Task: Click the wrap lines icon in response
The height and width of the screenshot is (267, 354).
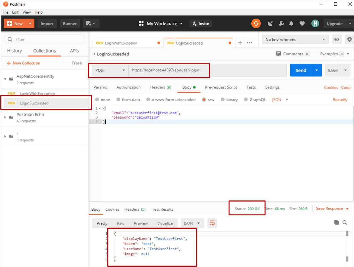Action: click(212, 223)
